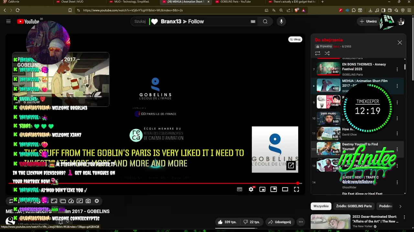
Task: Select the Wszystkie filter chip
Action: pyautogui.click(x=321, y=206)
